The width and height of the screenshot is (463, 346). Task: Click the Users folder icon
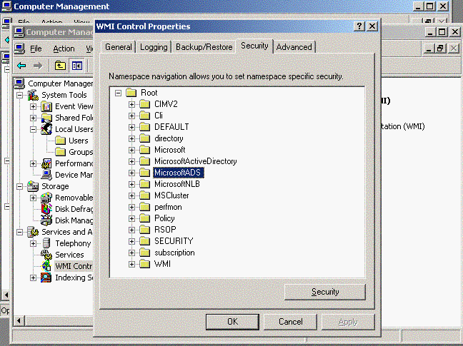pyautogui.click(x=60, y=141)
